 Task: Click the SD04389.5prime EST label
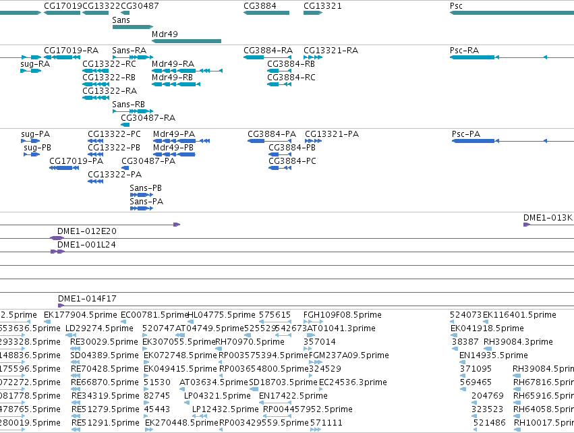105,355
